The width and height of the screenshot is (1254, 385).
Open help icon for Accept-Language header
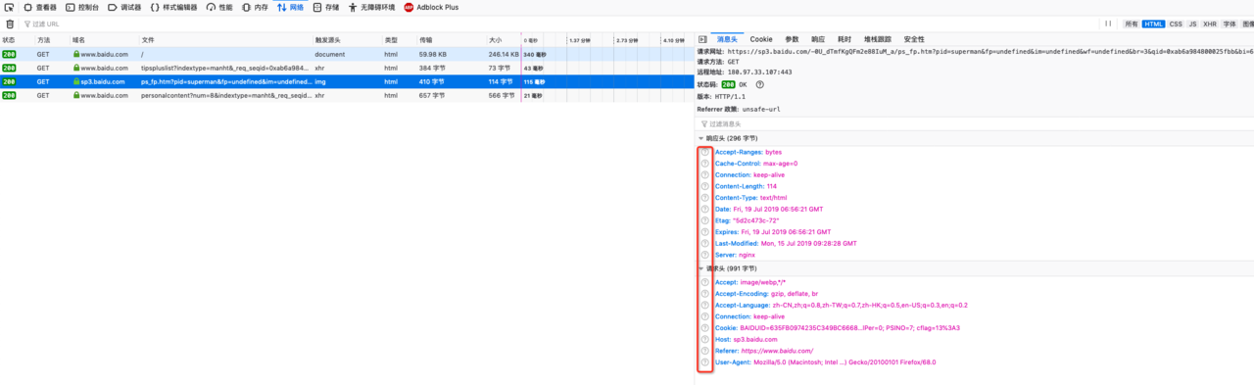704,305
